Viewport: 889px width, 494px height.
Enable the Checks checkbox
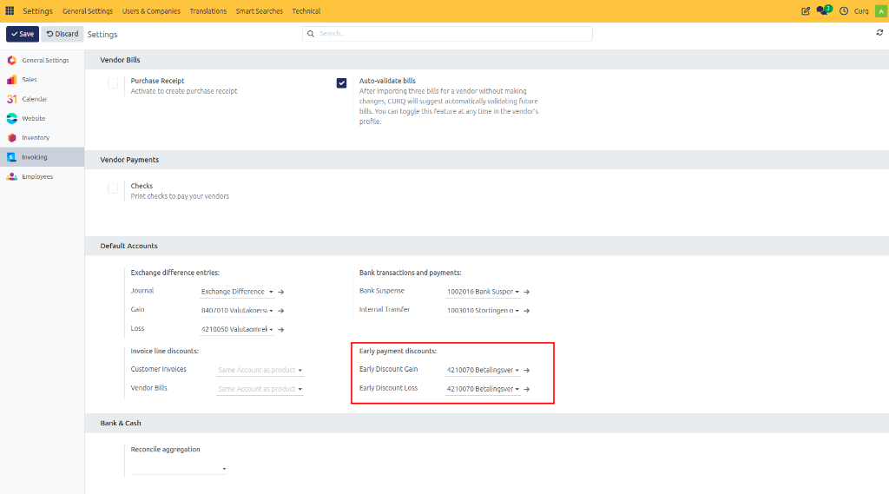pos(113,188)
